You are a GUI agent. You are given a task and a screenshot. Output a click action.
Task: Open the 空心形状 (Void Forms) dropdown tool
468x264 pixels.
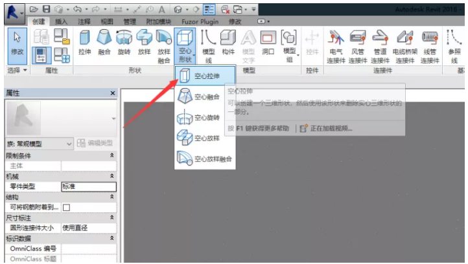click(185, 46)
